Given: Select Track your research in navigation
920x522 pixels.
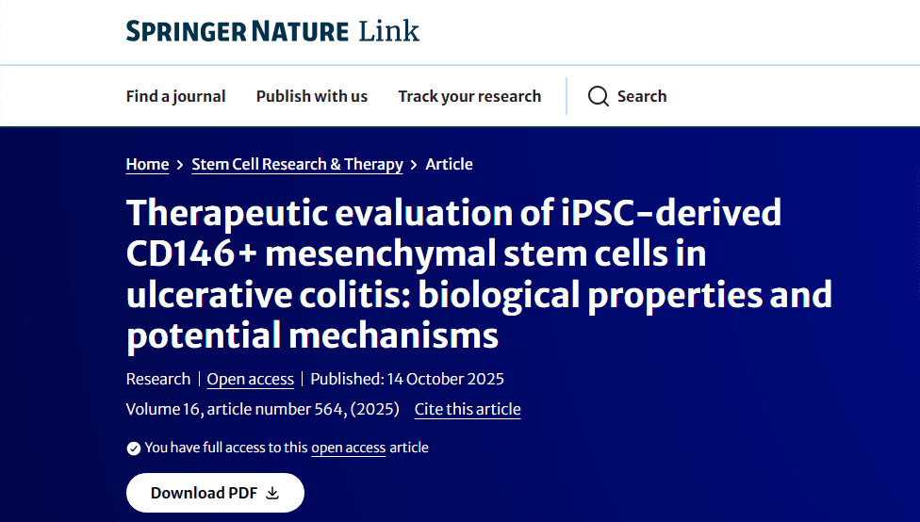Looking at the screenshot, I should tap(469, 96).
